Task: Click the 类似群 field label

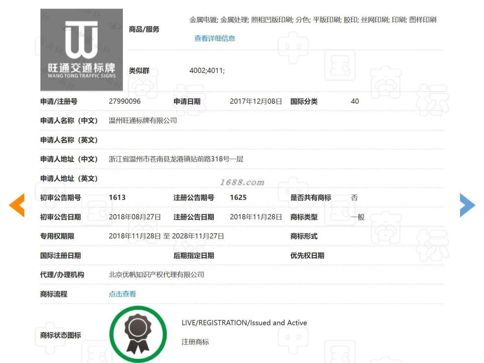Action: (139, 71)
